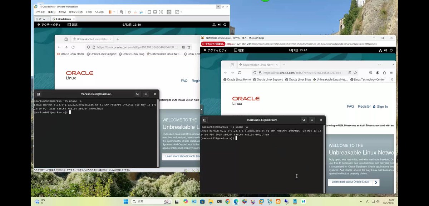The width and height of the screenshot is (429, 206).
Task: Click the network icon in noVNC guest top bar
Action: tap(380, 50)
